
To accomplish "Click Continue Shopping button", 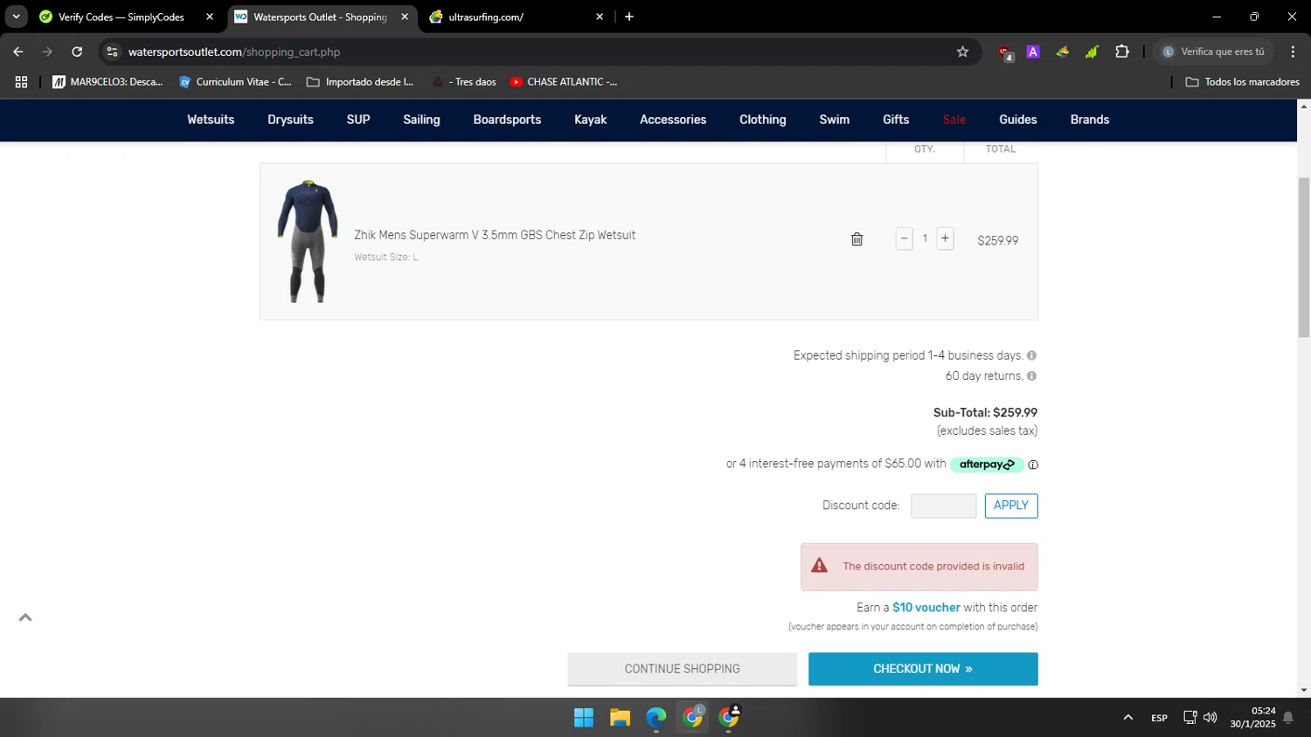I will pyautogui.click(x=683, y=669).
